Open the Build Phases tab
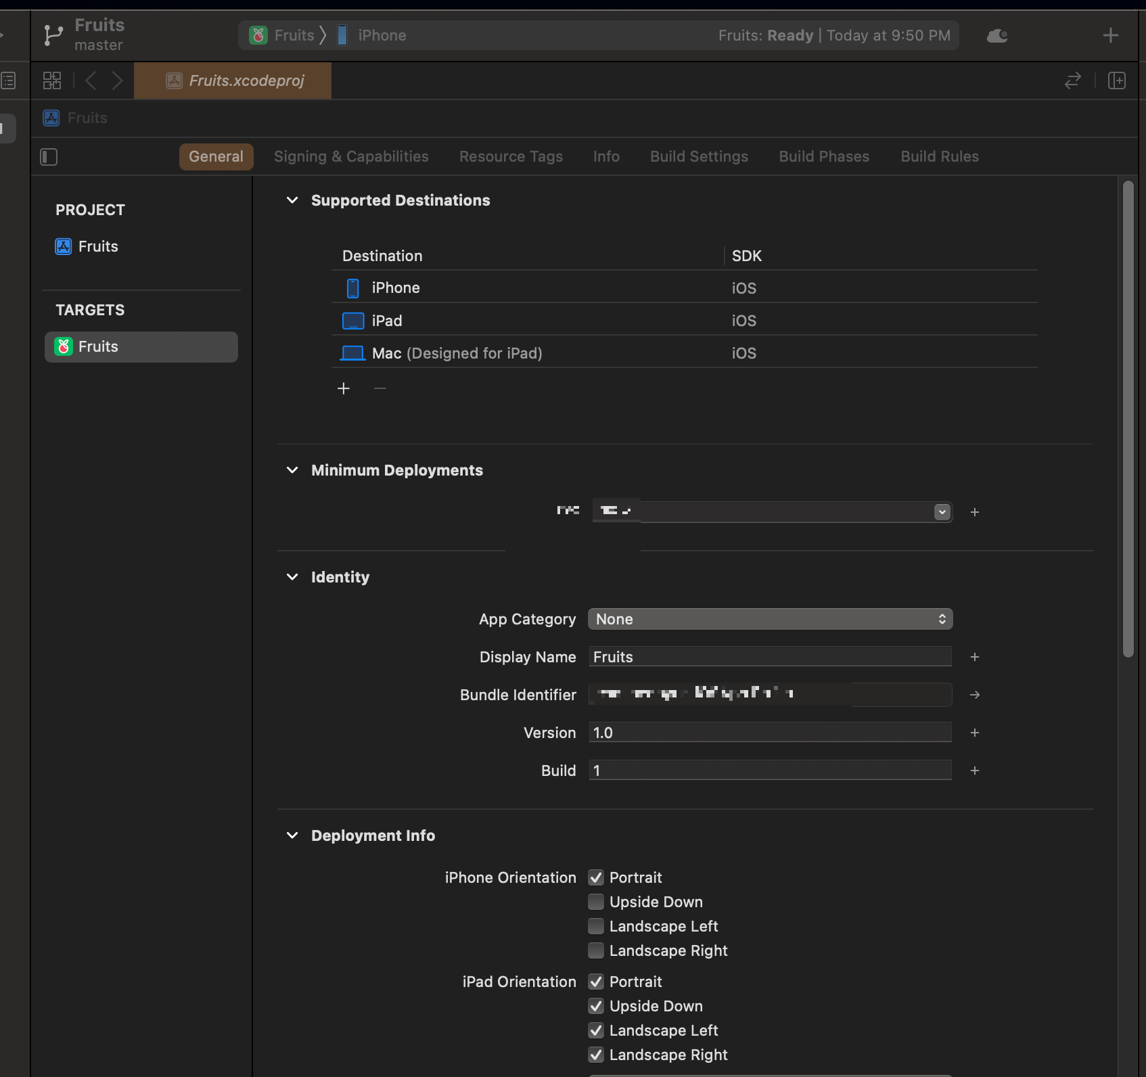 pos(824,156)
